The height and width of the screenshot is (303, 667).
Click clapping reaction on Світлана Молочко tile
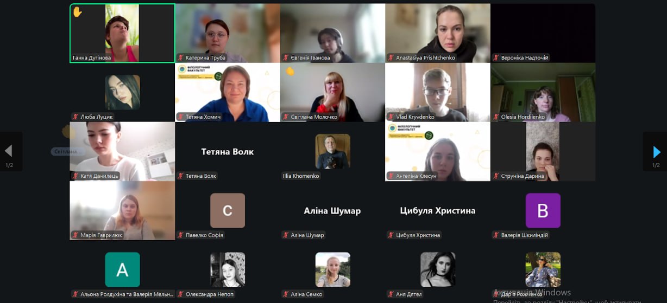tap(290, 71)
